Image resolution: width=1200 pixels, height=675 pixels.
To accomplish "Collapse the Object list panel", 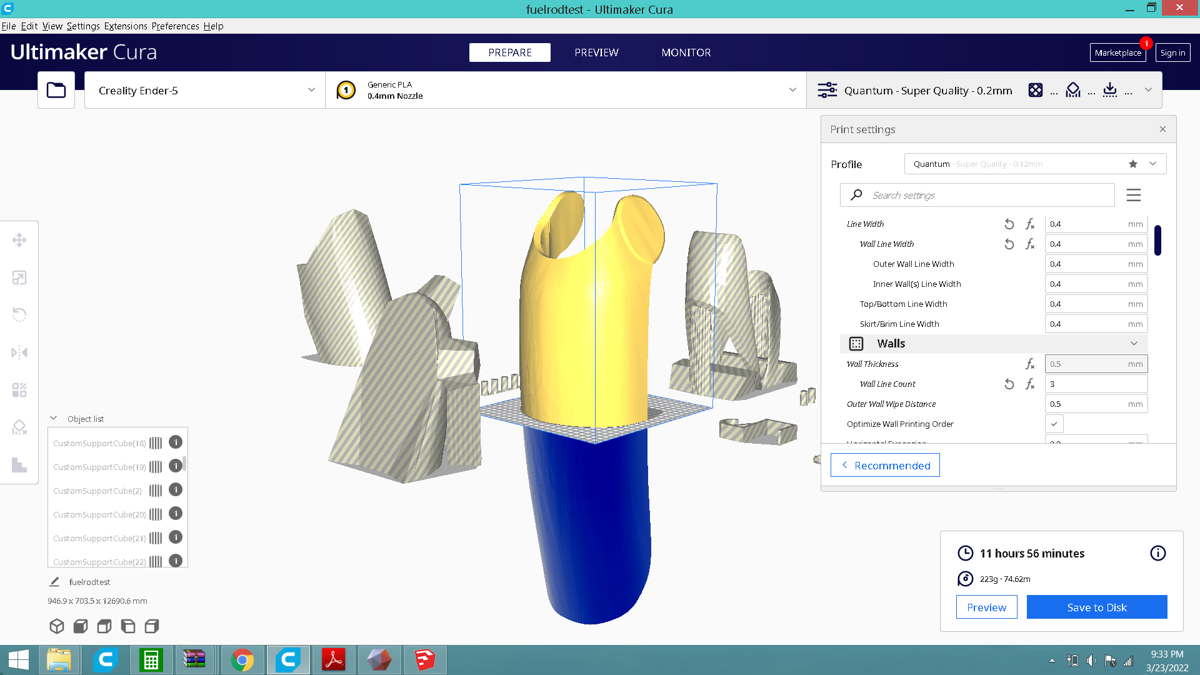I will (54, 418).
